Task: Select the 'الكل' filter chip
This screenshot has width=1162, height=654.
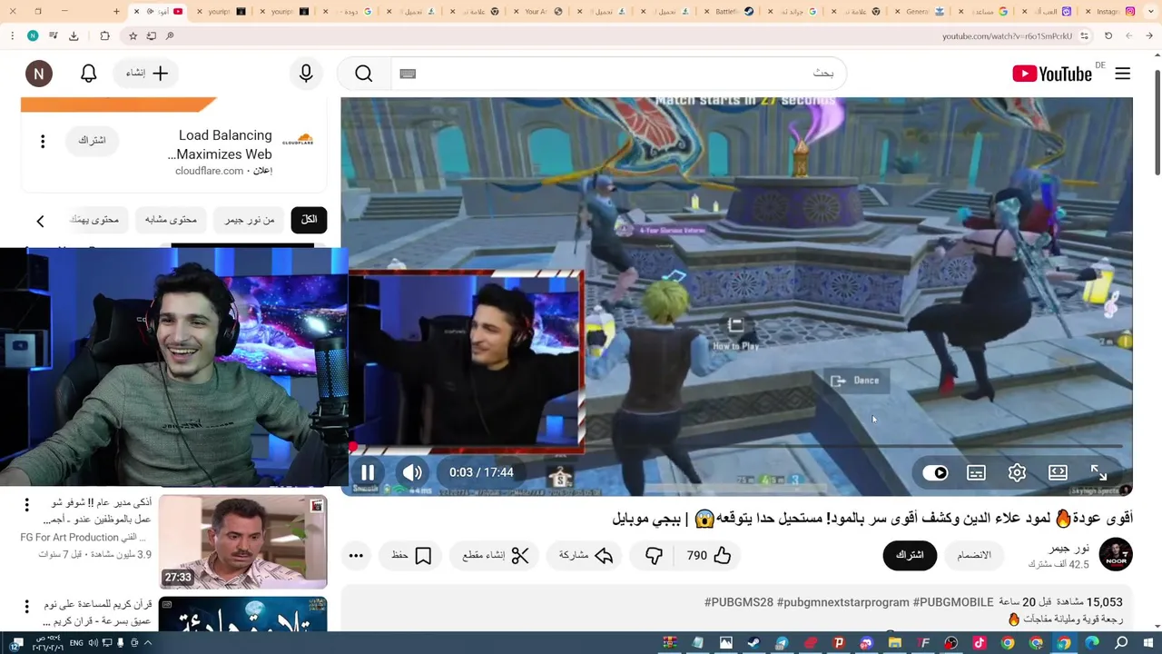Action: [309, 220]
